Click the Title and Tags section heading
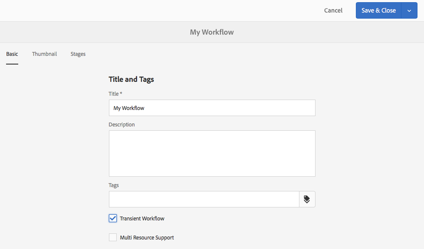The width and height of the screenshot is (424, 249). coord(131,79)
